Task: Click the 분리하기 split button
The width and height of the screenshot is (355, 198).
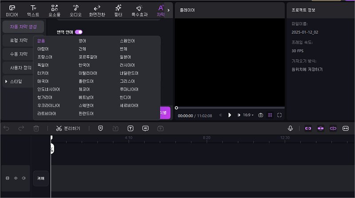Action: click(68, 129)
